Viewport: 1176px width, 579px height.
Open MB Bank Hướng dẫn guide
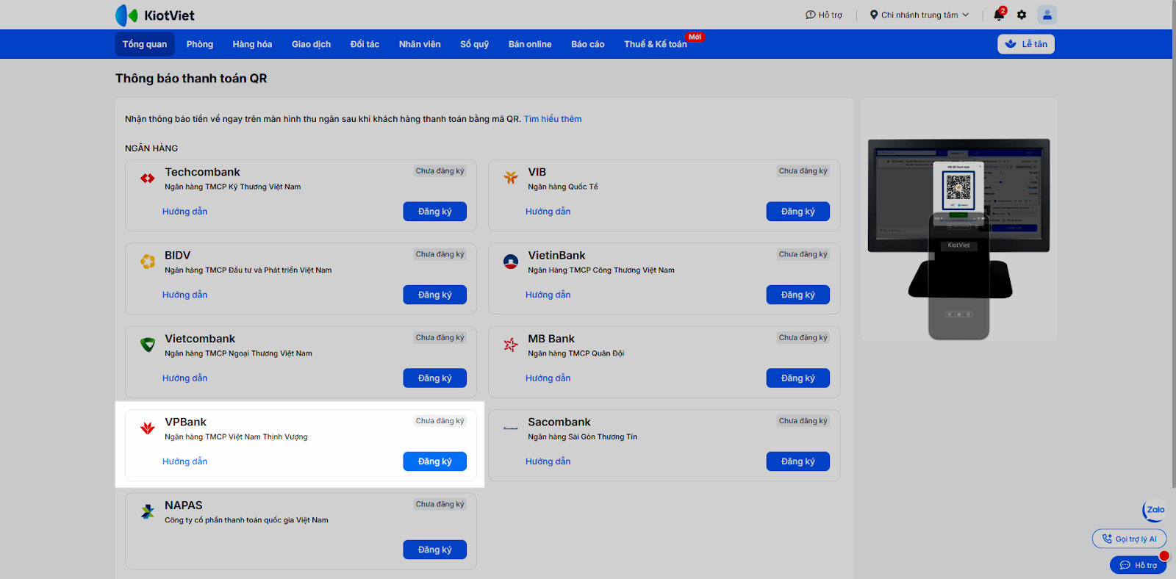point(548,378)
